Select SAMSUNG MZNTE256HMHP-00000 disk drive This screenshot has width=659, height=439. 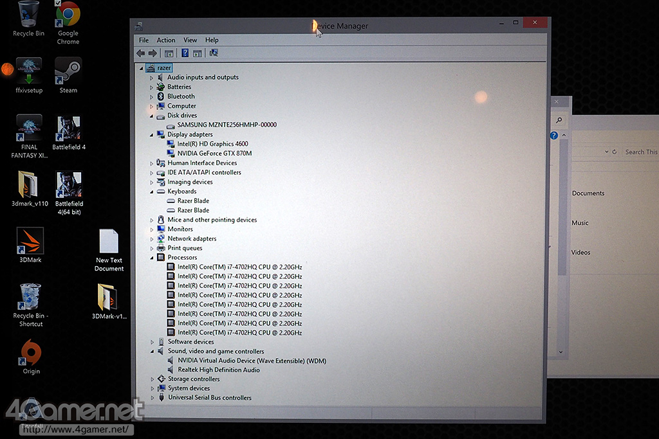pyautogui.click(x=227, y=125)
